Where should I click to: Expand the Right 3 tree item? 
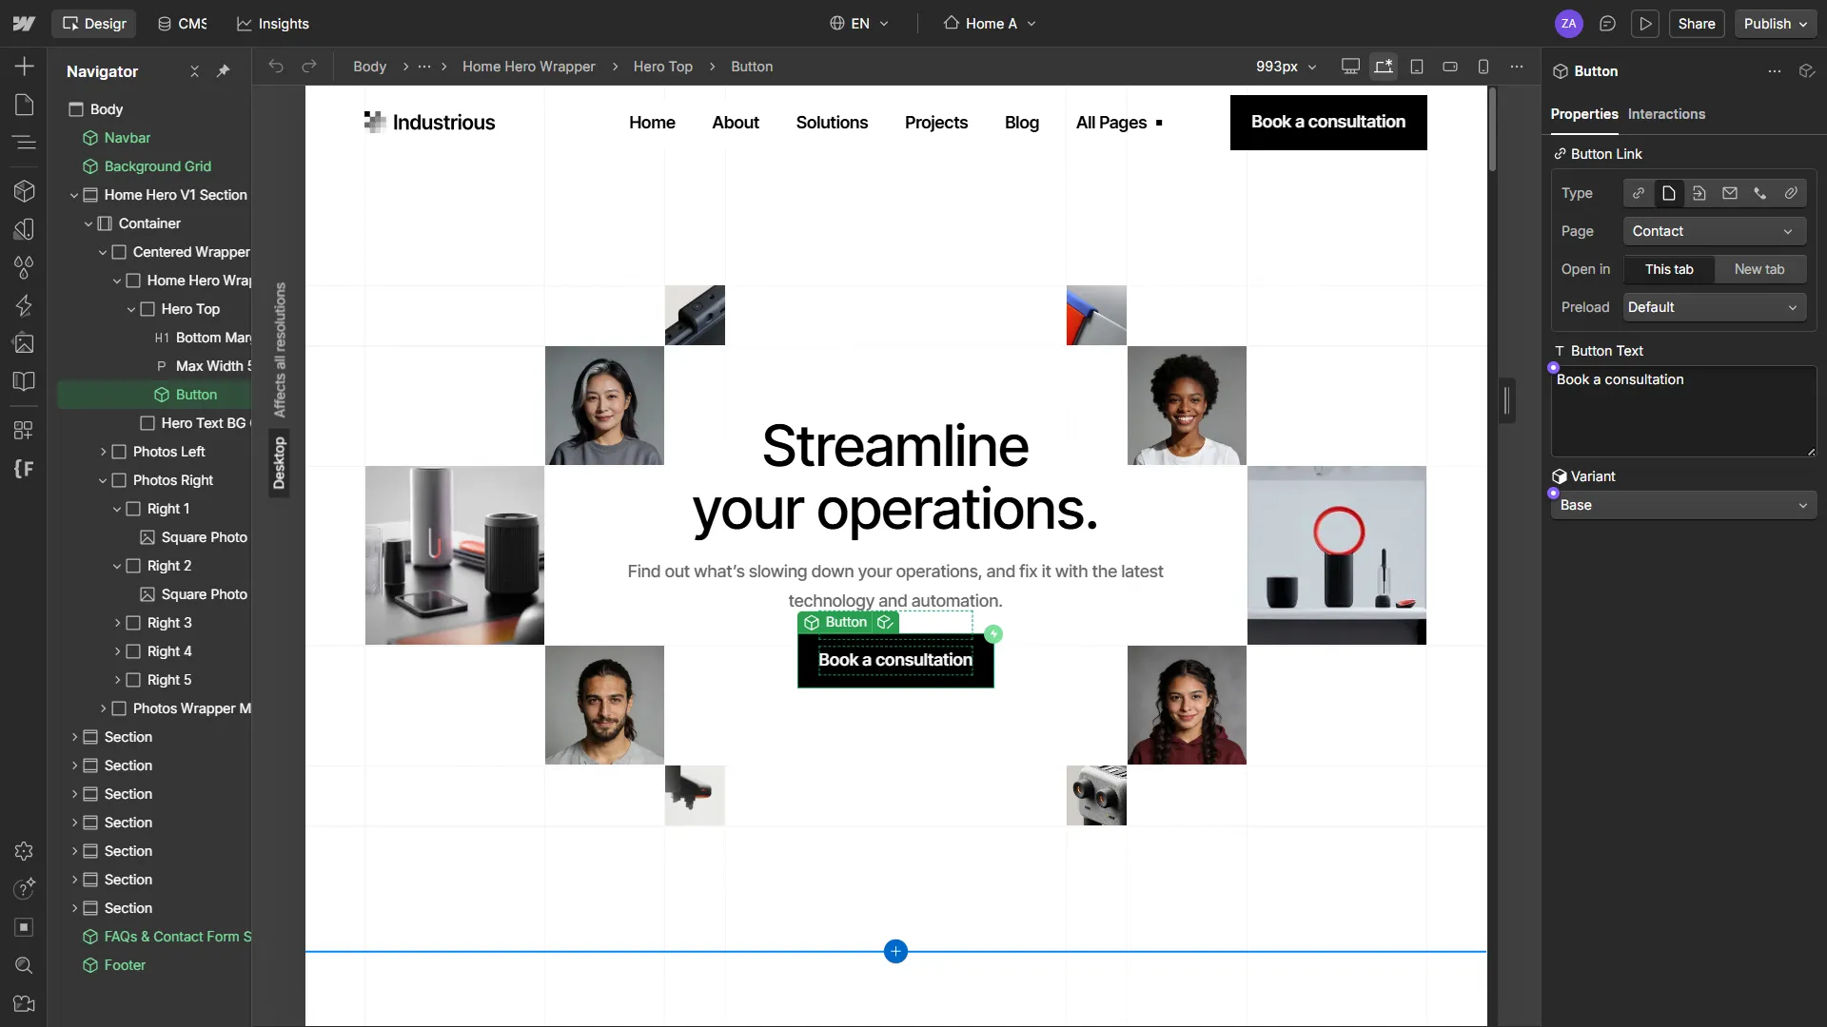point(117,623)
